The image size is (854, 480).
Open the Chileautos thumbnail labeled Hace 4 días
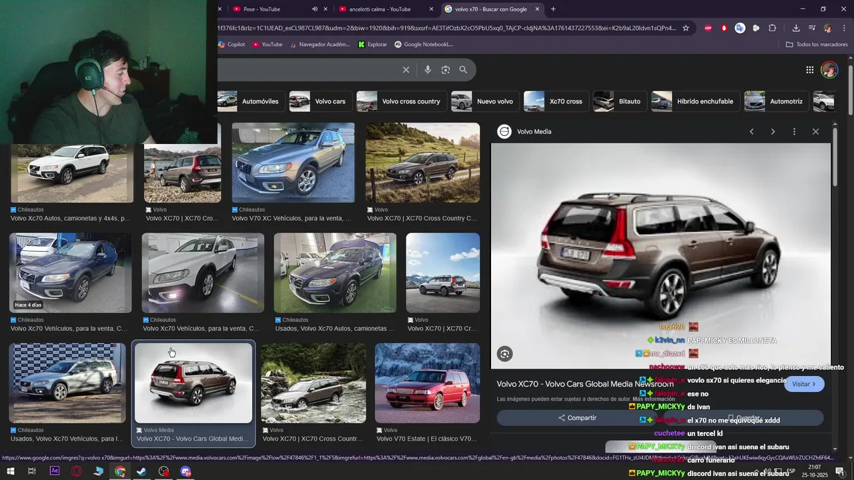click(70, 273)
